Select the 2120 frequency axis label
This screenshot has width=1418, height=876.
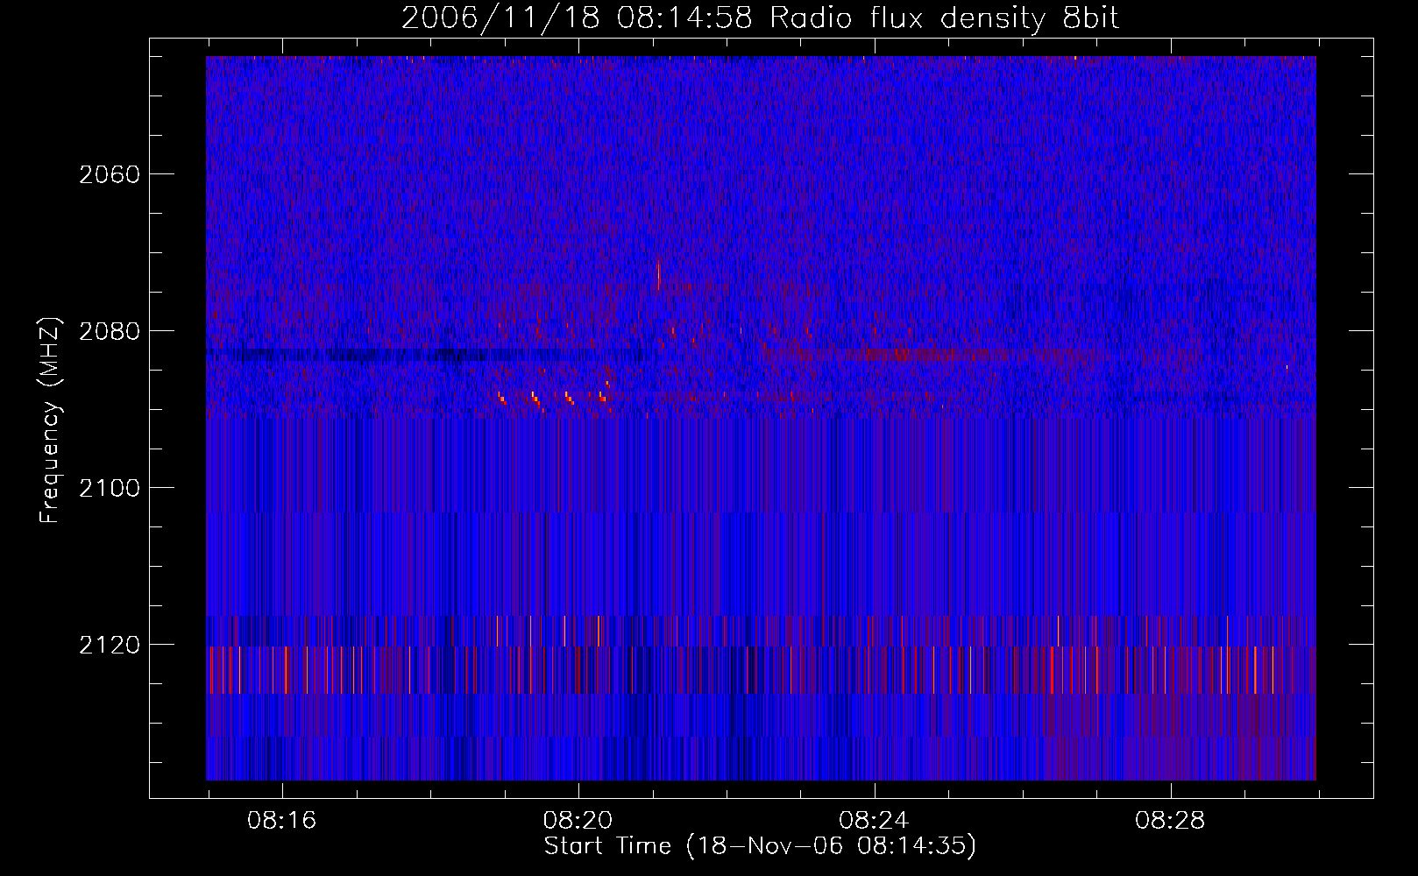click(x=110, y=645)
